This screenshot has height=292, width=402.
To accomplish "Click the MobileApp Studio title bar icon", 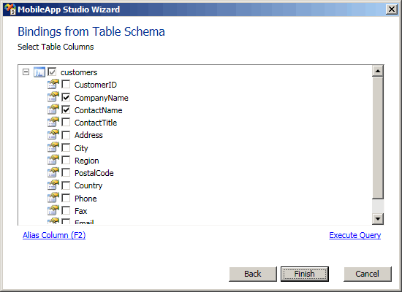I will point(10,9).
